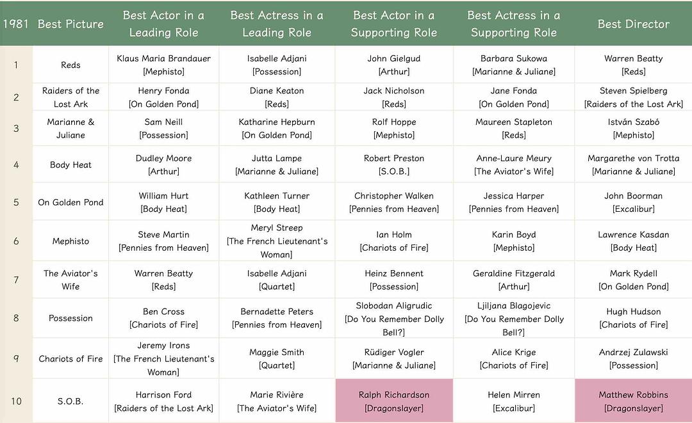Select the Ljiljana Blagojevic supporting actress cell
This screenshot has width=692, height=423.
pos(513,319)
